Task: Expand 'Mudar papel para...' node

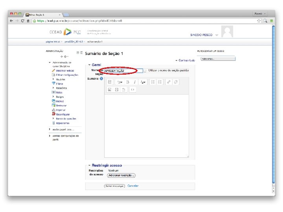Action: [x=50, y=129]
